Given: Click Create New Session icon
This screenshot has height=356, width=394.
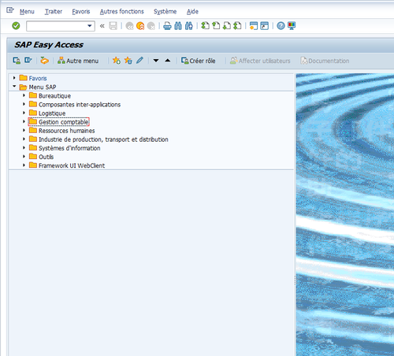Looking at the screenshot, I should click(254, 26).
